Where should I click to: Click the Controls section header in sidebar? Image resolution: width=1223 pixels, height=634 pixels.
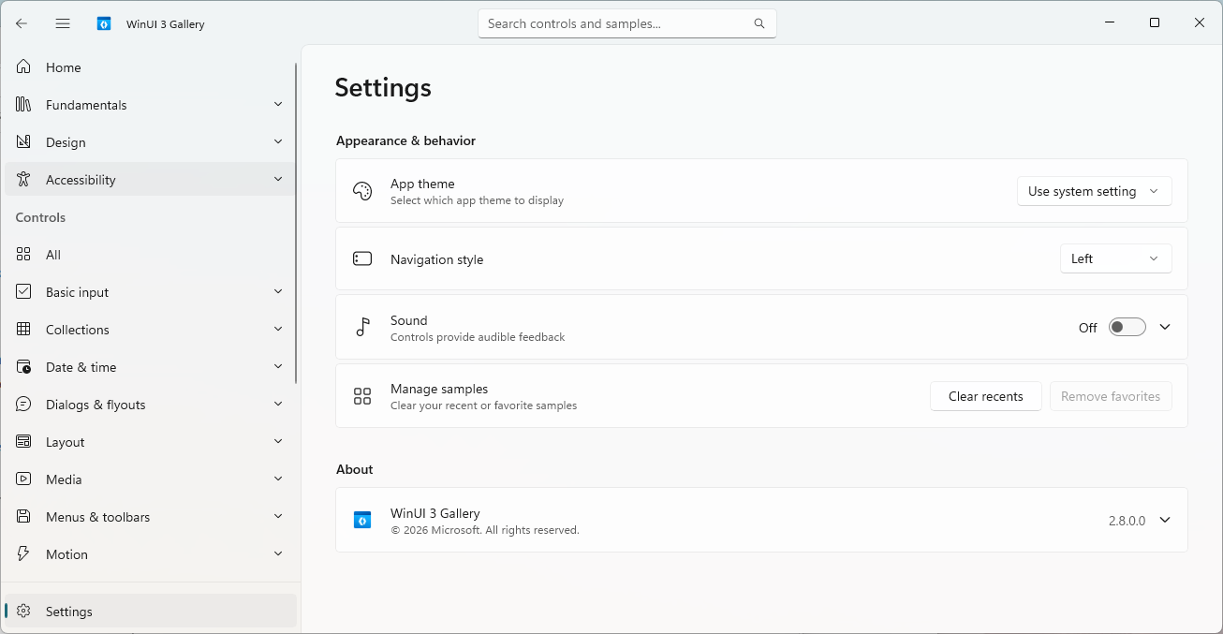(x=40, y=217)
